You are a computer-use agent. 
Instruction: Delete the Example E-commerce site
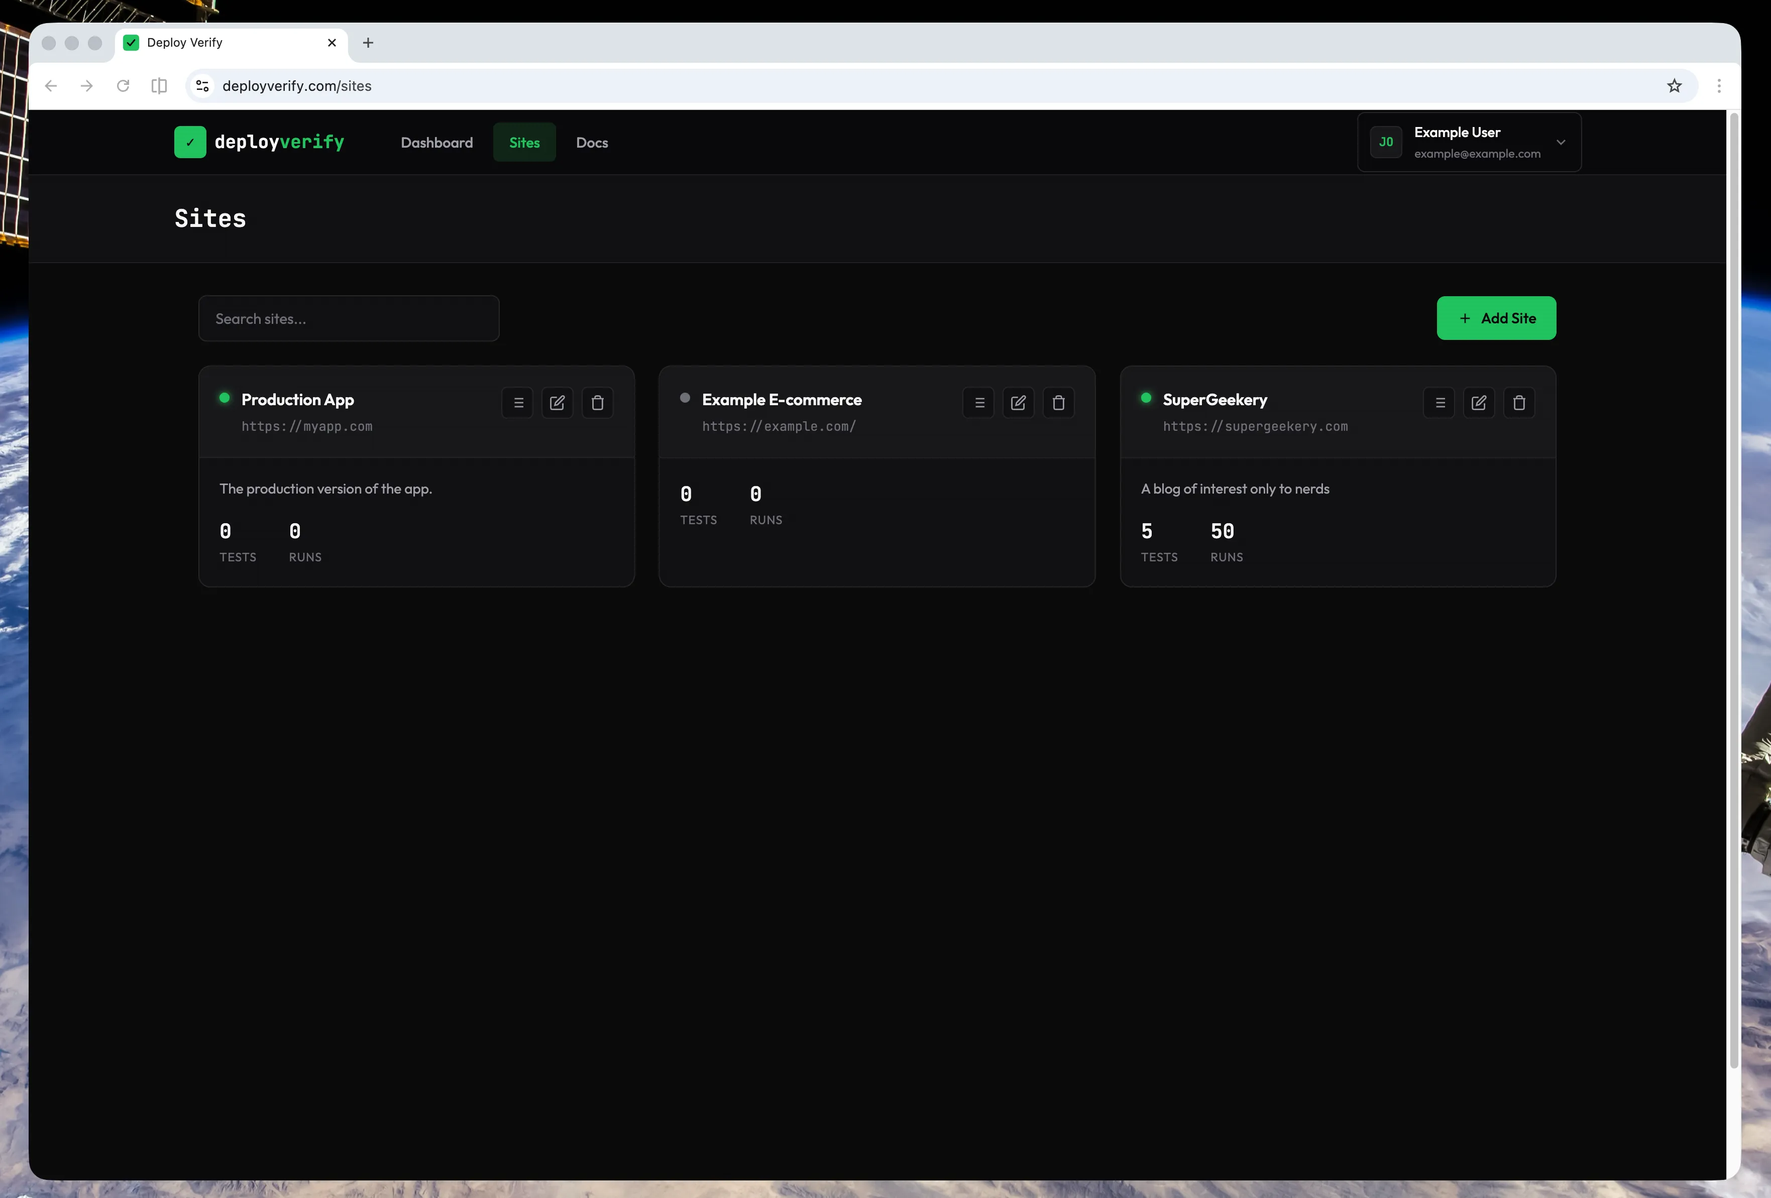[1058, 402]
